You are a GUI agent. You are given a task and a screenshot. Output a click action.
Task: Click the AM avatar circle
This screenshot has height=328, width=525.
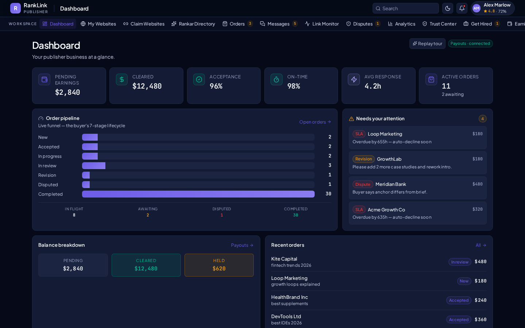click(x=477, y=8)
